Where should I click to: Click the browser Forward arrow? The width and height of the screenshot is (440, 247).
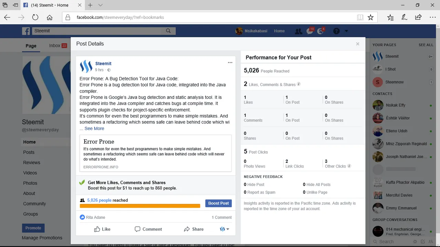point(21,17)
